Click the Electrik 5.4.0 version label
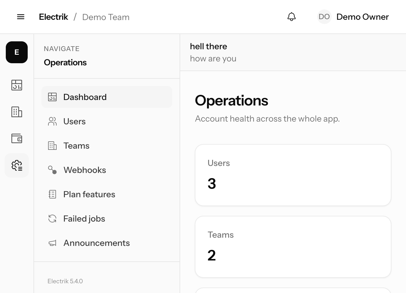This screenshot has width=406, height=293. click(65, 281)
